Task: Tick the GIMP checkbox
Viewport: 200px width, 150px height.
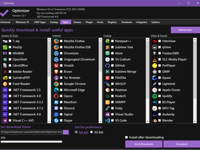Action: (159, 71)
